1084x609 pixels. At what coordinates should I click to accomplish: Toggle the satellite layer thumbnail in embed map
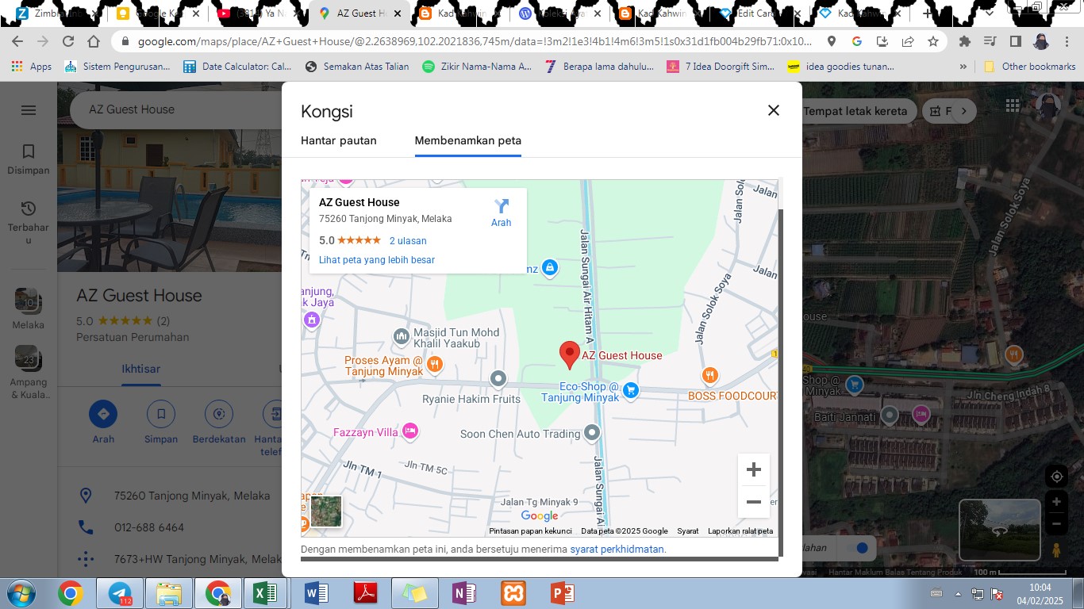325,511
